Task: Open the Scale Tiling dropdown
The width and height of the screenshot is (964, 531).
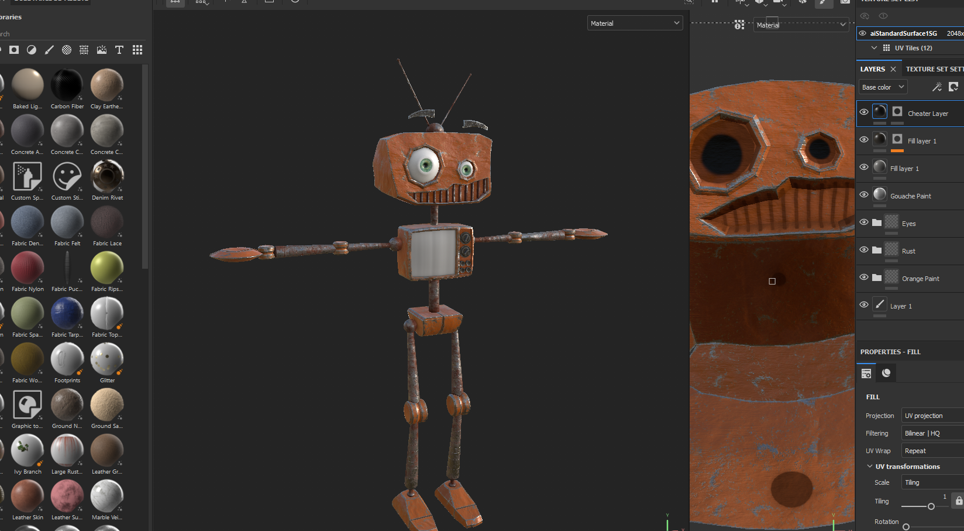Action: pyautogui.click(x=932, y=482)
